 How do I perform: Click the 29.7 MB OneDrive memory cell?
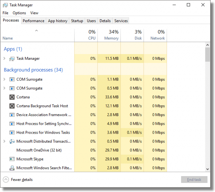[109, 150]
